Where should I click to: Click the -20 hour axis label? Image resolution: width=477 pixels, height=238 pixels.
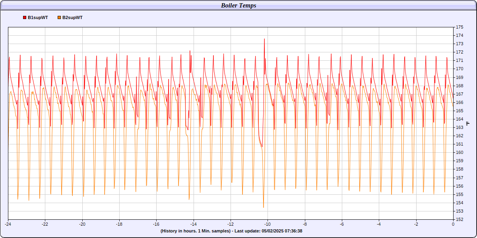click(82, 224)
